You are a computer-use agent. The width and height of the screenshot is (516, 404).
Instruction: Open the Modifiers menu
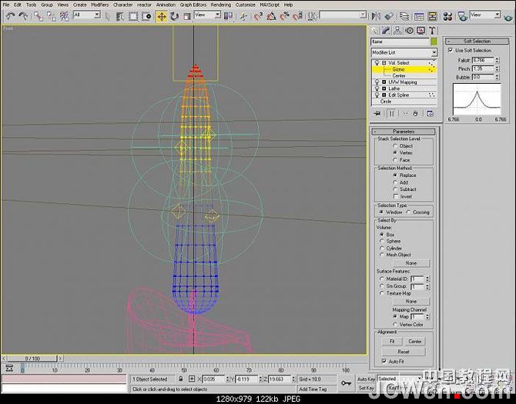pos(99,5)
